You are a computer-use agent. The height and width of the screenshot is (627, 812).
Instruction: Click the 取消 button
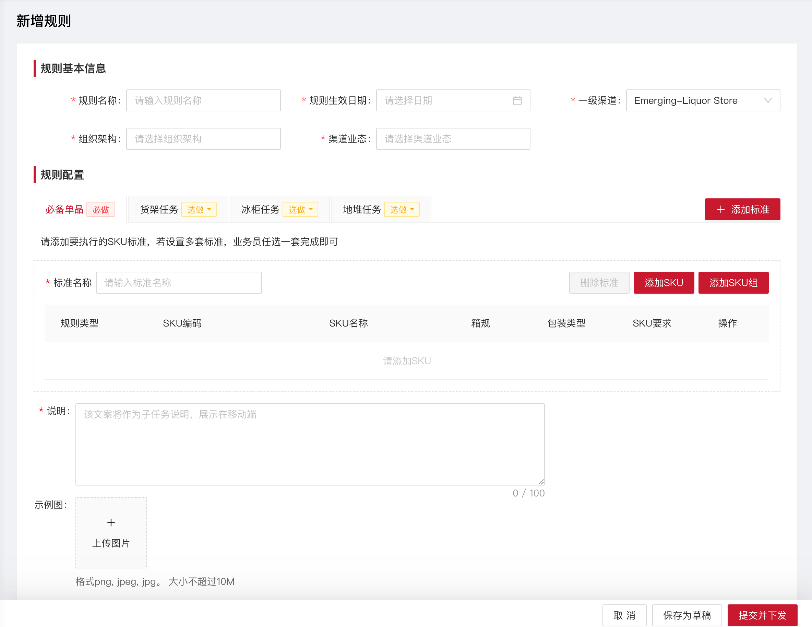624,615
